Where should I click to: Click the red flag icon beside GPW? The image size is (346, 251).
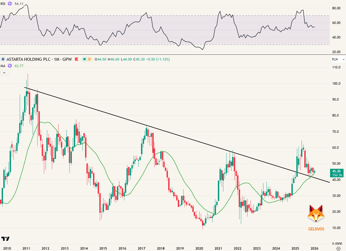tap(77, 59)
